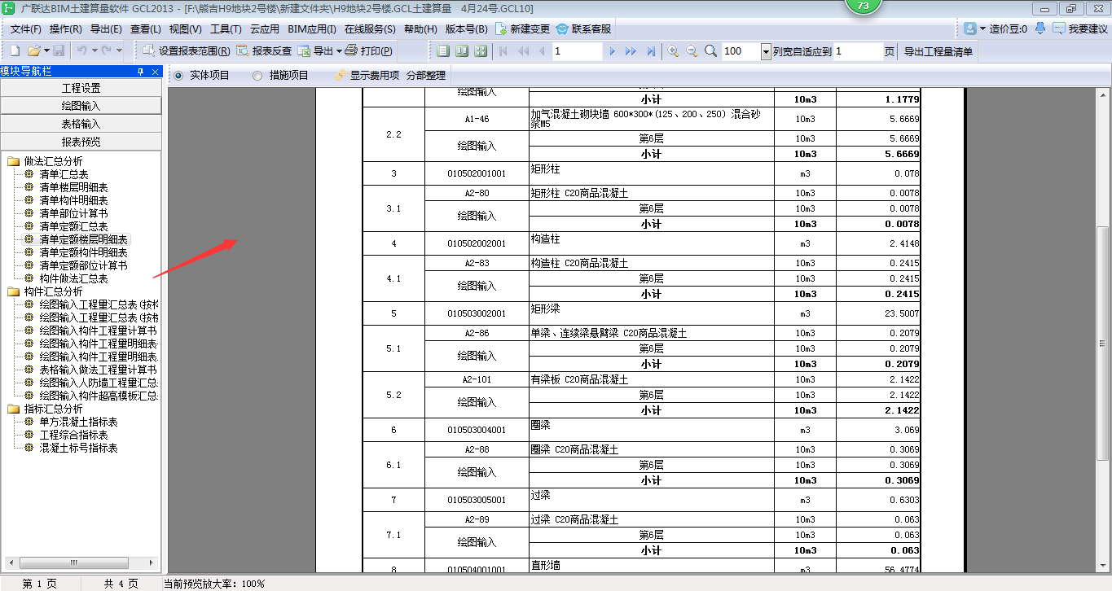Jump back several pages icon

(522, 50)
